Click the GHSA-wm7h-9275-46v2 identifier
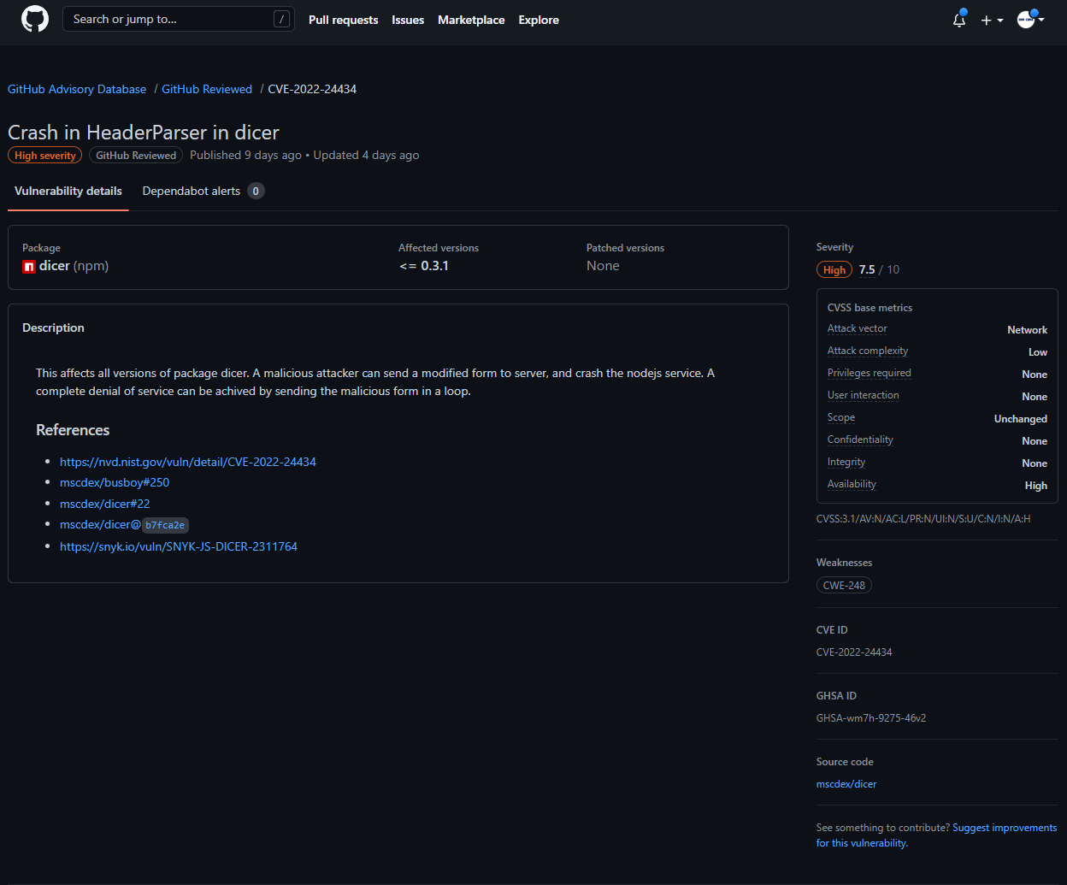 click(871, 718)
